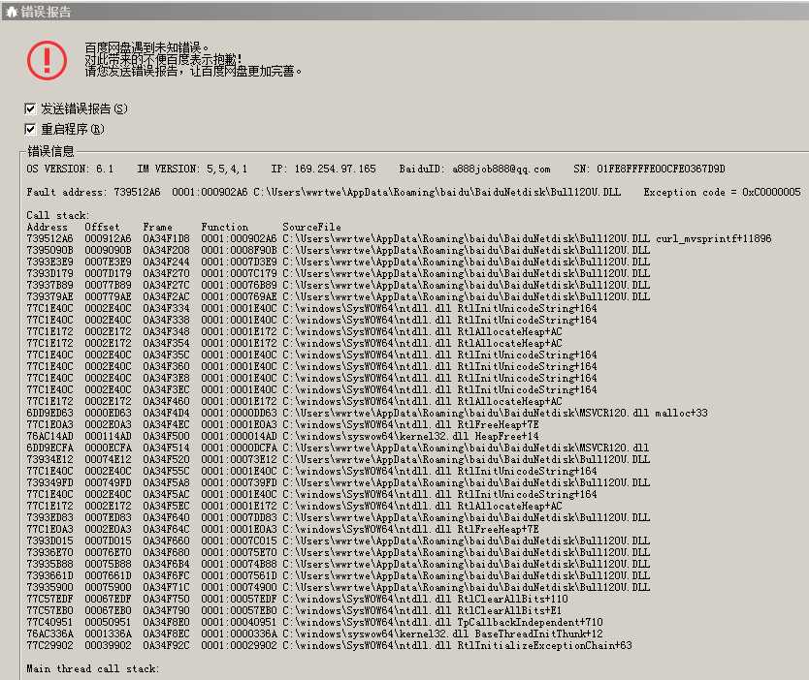
Task: Click the RtlAllocateHeap+AC row at frame 0A34F460
Action: tap(294, 401)
